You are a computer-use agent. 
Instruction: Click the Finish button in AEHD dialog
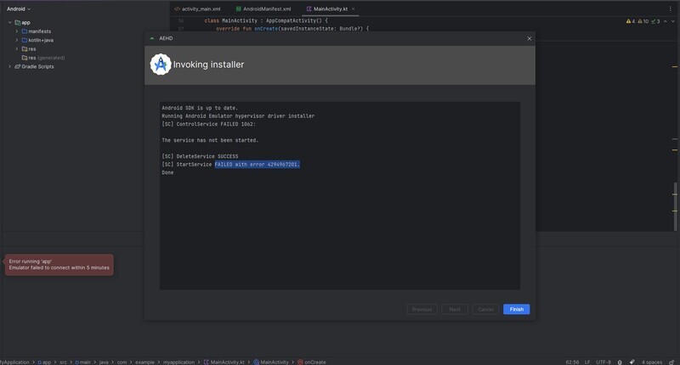click(x=516, y=309)
